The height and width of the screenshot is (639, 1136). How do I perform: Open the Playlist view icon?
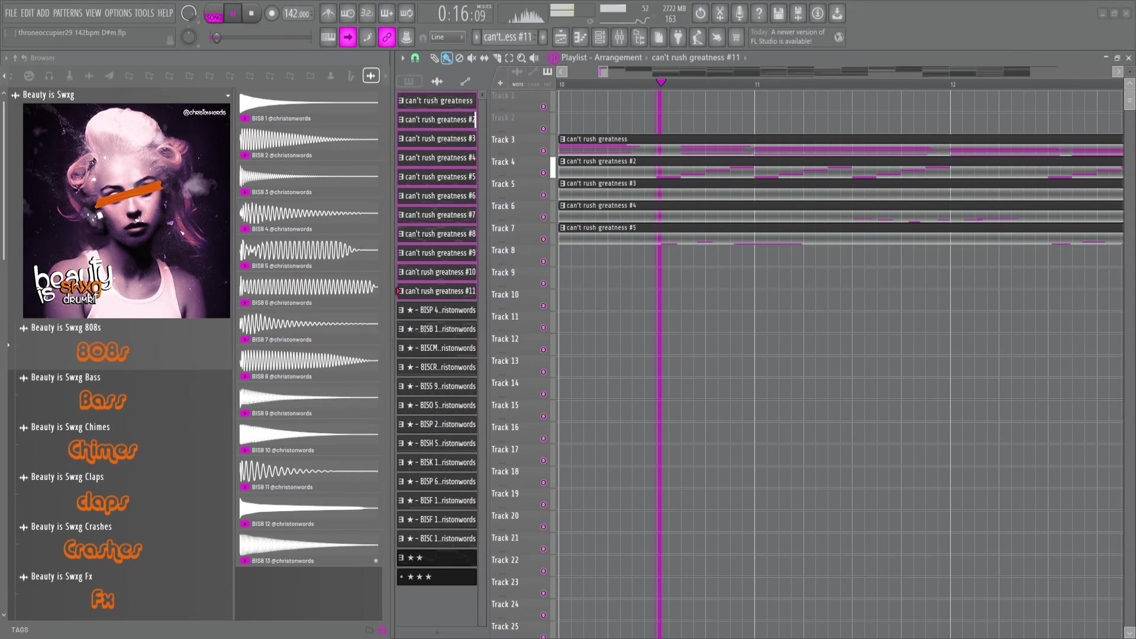click(x=561, y=38)
